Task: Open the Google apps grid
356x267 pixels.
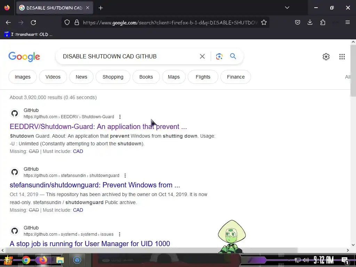Action: pos(342,57)
